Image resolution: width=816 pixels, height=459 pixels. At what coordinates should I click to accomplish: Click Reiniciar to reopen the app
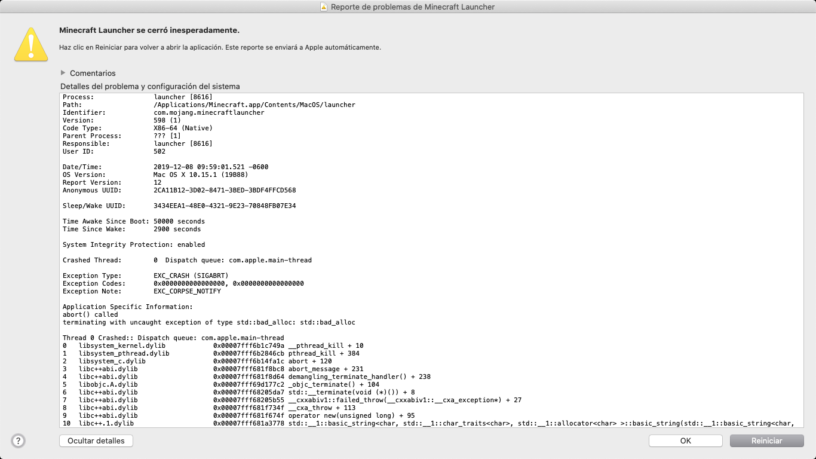pos(766,440)
